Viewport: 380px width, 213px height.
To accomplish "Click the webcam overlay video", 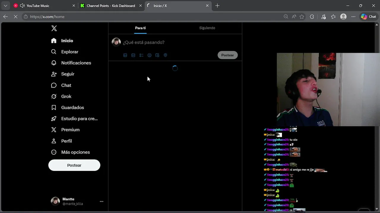I will 328,90.
